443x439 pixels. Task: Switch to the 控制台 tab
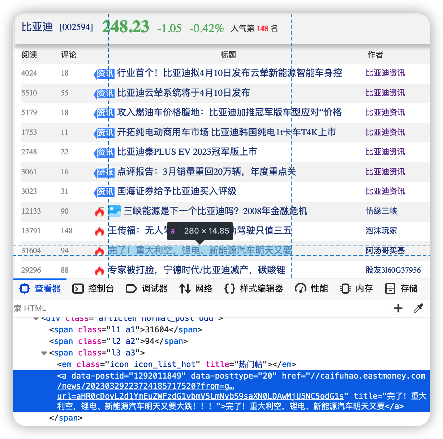pos(93,289)
